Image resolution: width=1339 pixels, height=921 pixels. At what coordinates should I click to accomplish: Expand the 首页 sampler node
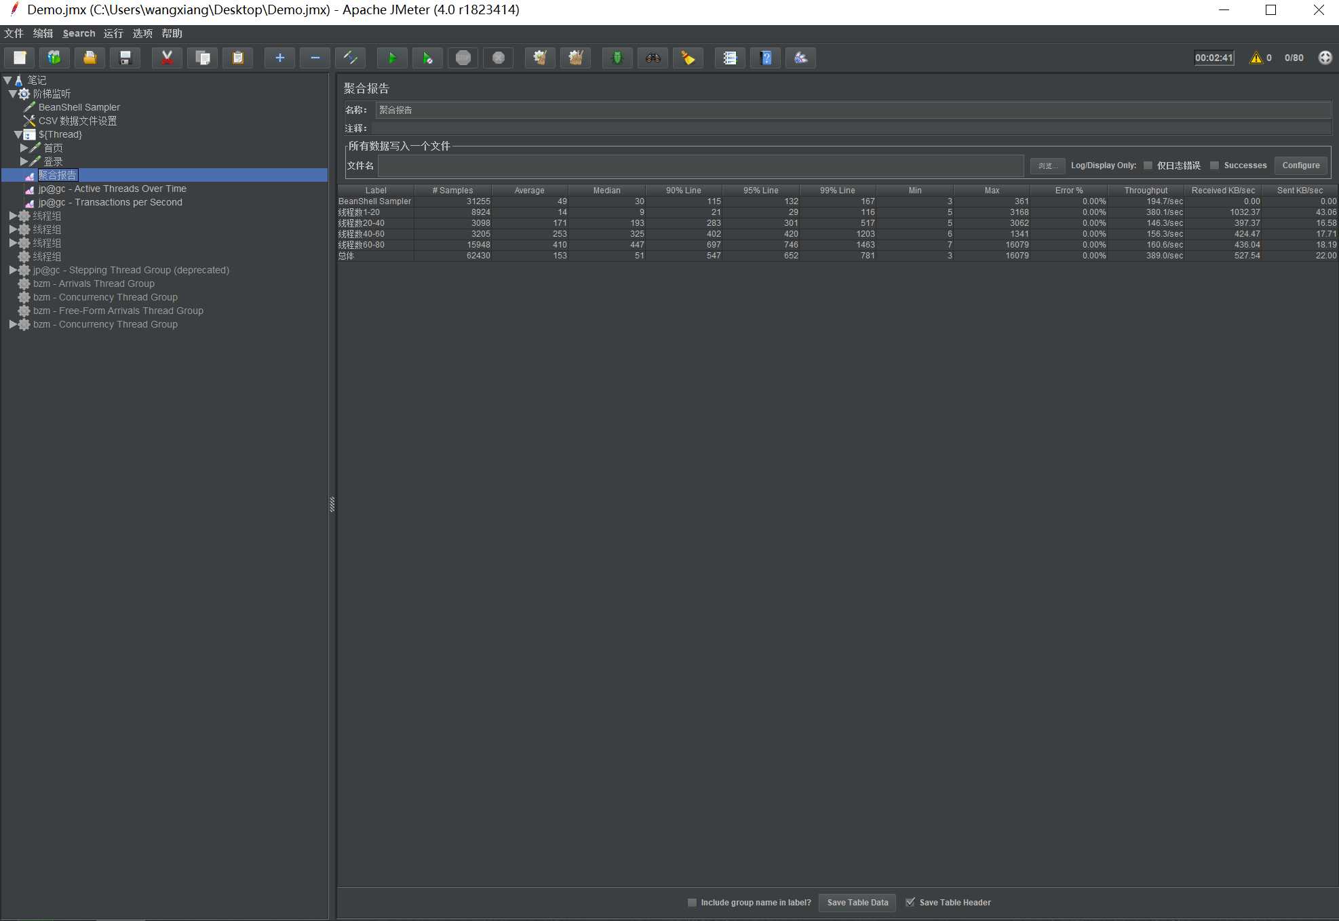(x=24, y=148)
